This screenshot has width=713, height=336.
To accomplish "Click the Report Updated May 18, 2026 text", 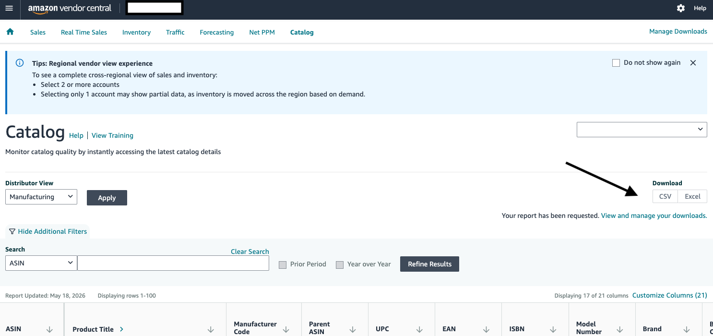I will click(45, 296).
